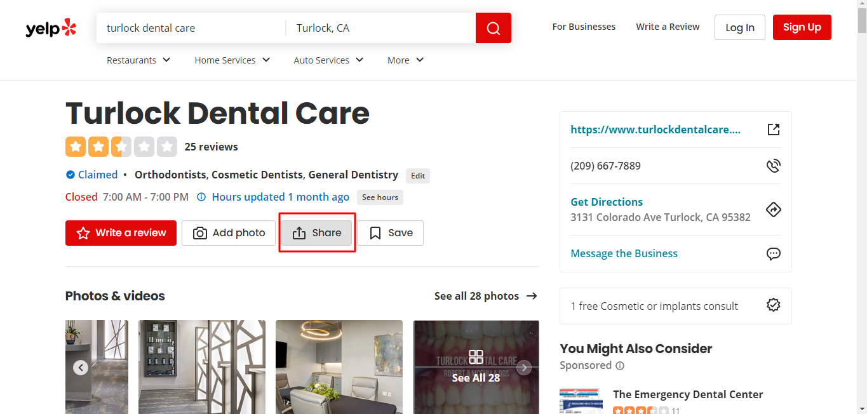This screenshot has height=414, width=867.
Task: Click the search term input field
Action: click(x=191, y=28)
